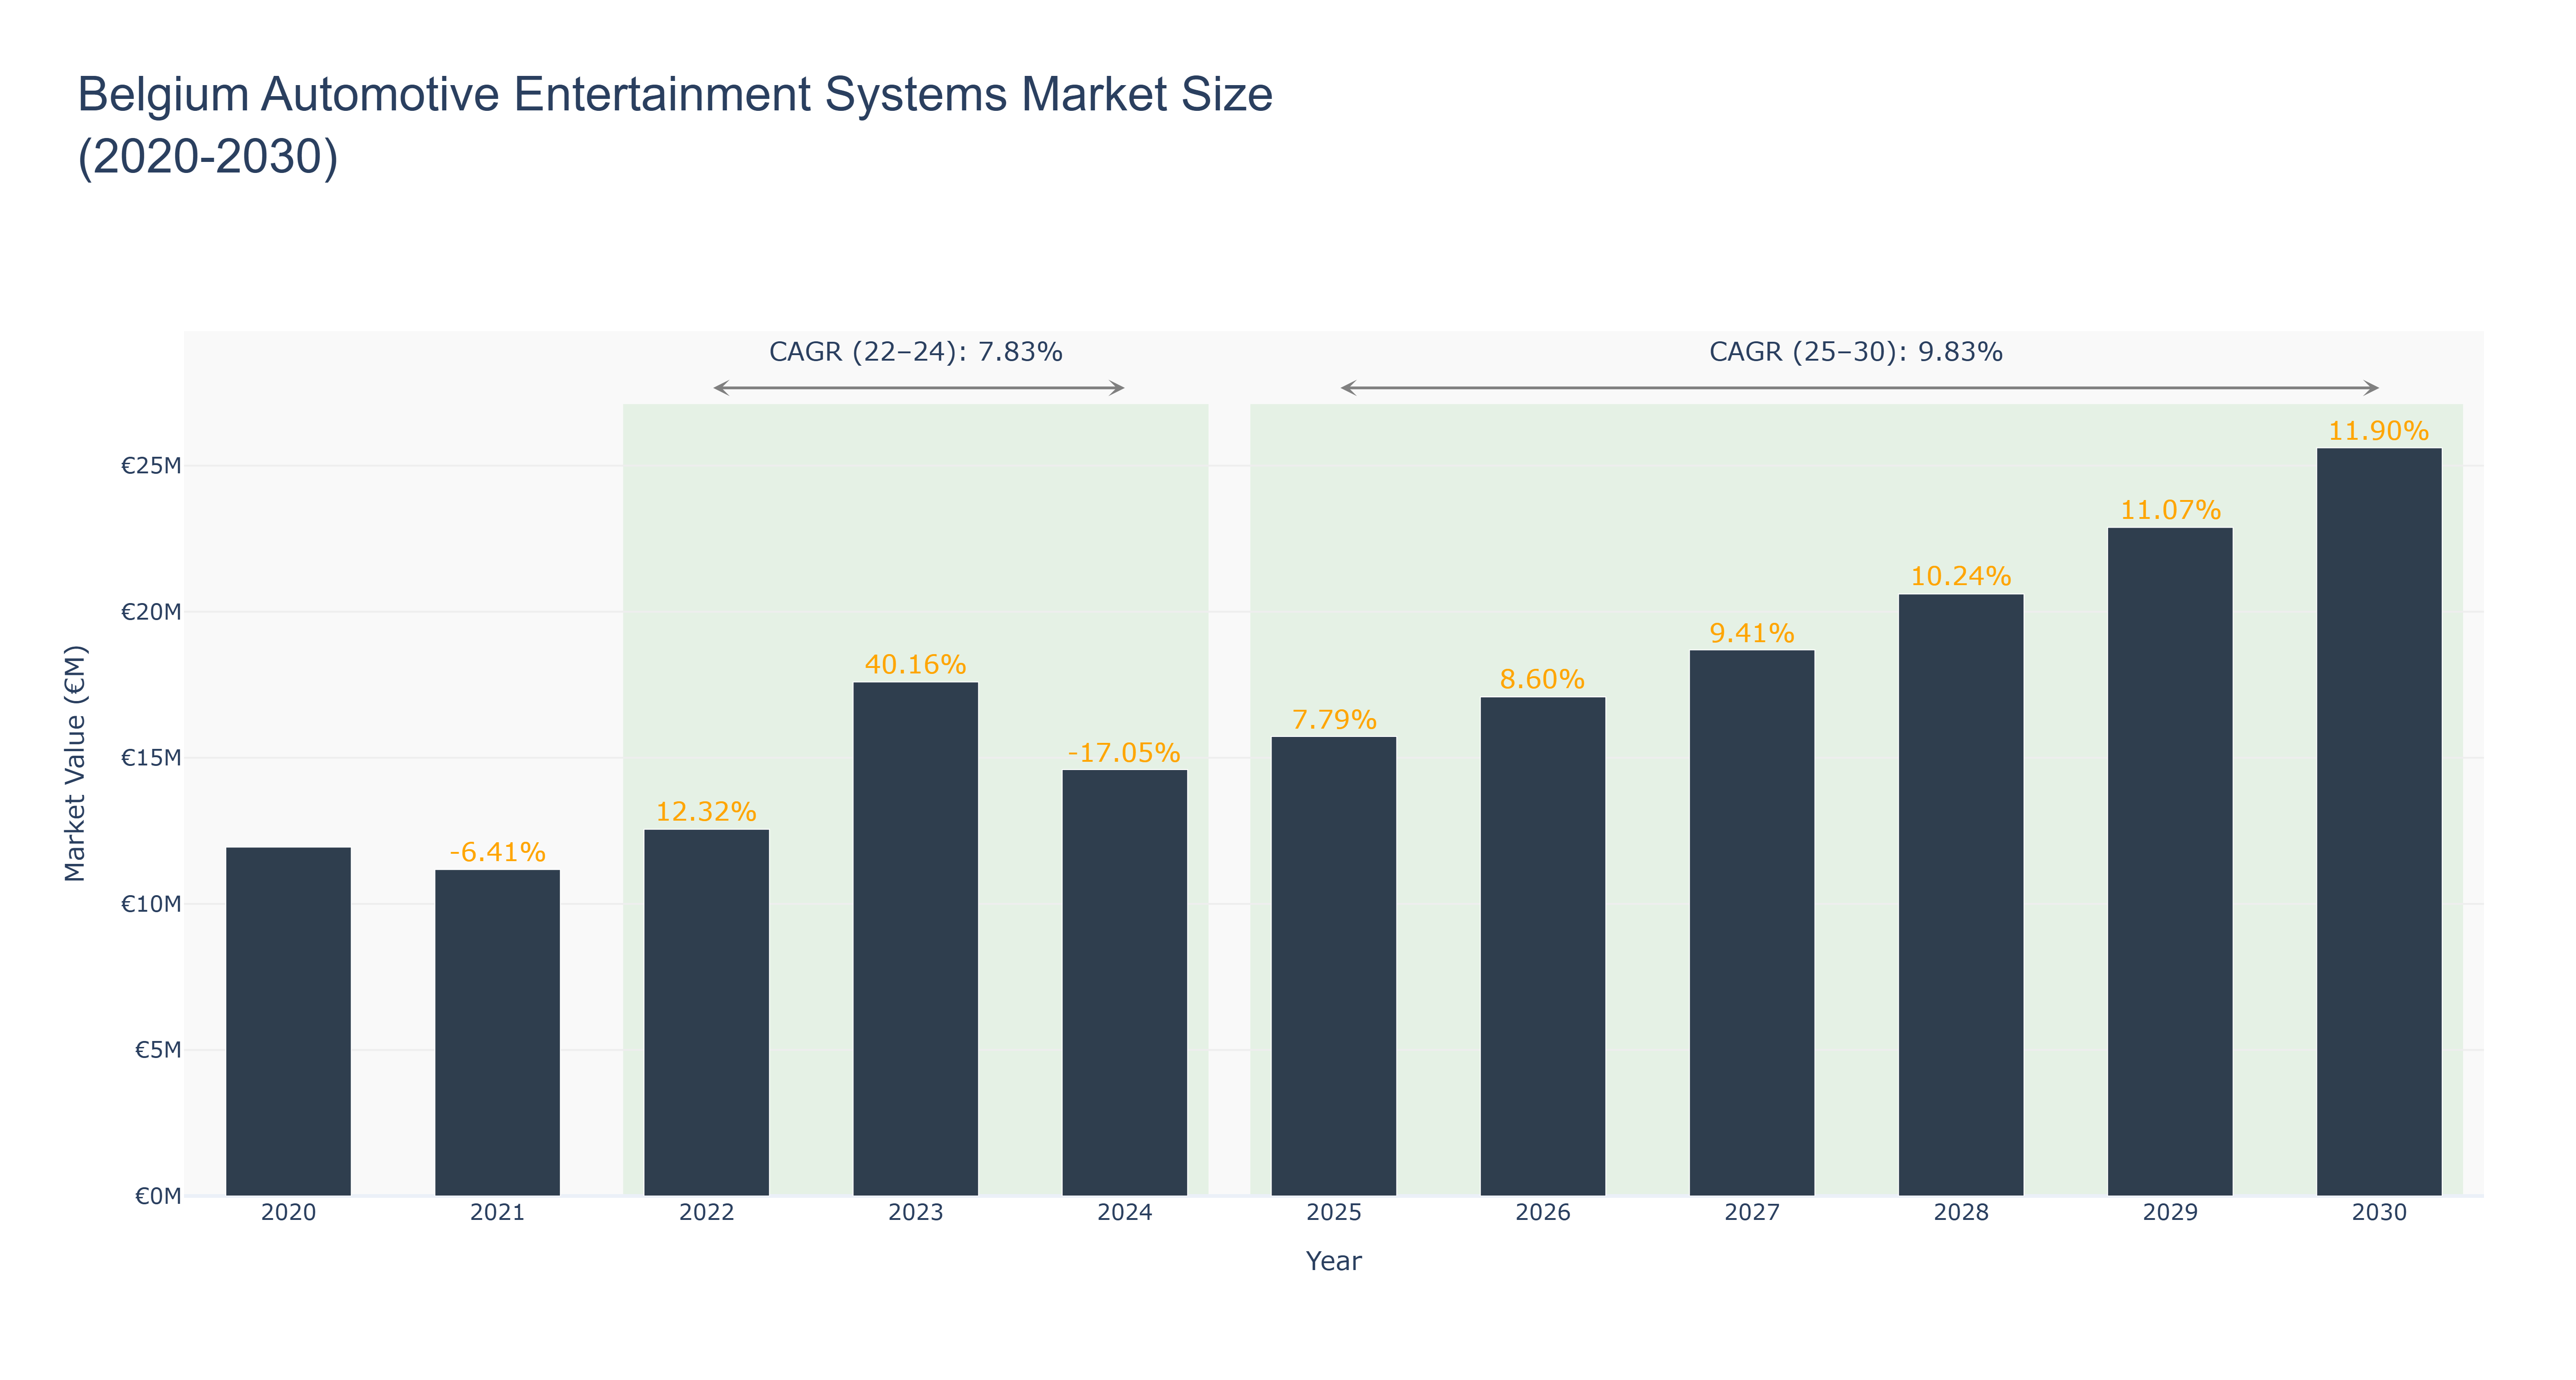Click the €20M y-axis tick label
The height and width of the screenshot is (1380, 2576).
point(151,612)
